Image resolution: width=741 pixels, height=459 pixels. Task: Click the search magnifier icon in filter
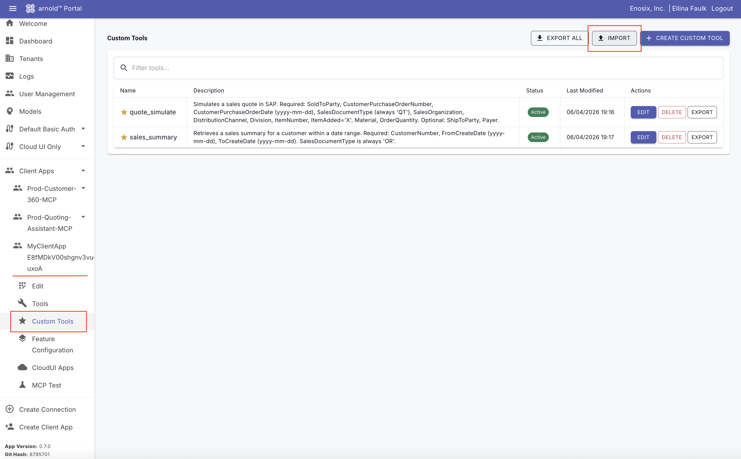point(124,68)
